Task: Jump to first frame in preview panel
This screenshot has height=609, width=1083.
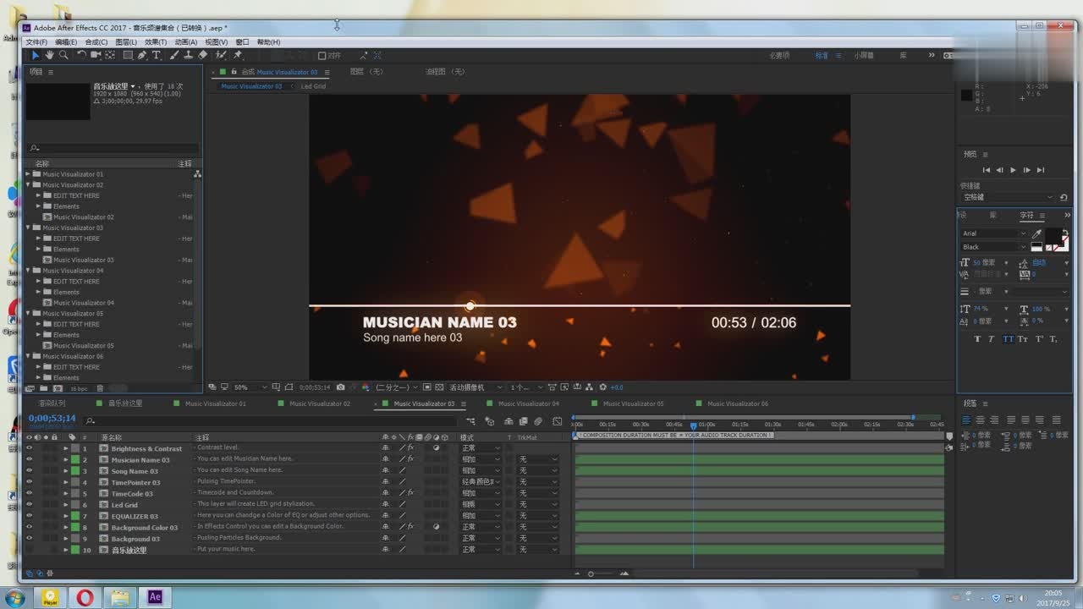Action: pyautogui.click(x=986, y=170)
